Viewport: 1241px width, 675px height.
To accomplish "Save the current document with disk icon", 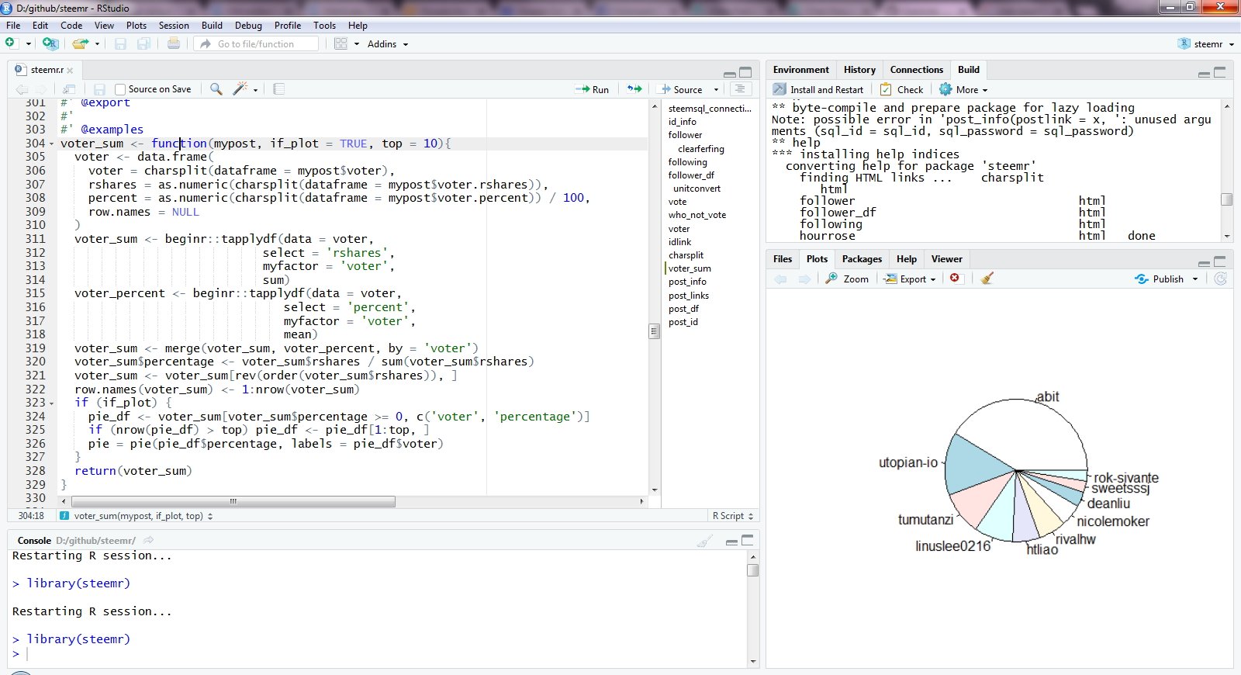I will click(x=99, y=89).
